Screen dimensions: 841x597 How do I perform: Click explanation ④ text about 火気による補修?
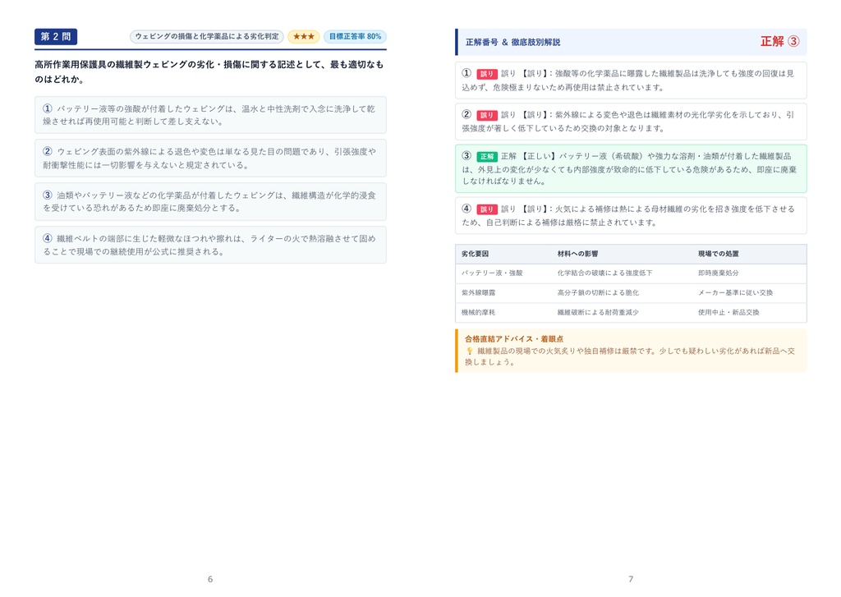click(627, 216)
